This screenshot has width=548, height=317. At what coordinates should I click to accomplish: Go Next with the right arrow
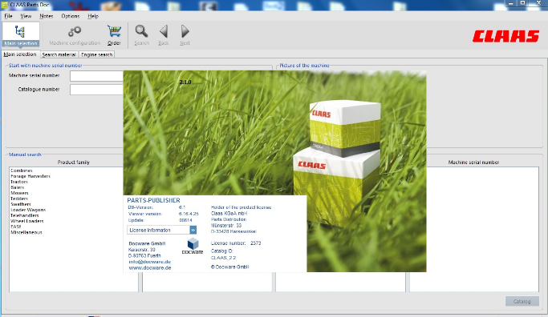(185, 35)
